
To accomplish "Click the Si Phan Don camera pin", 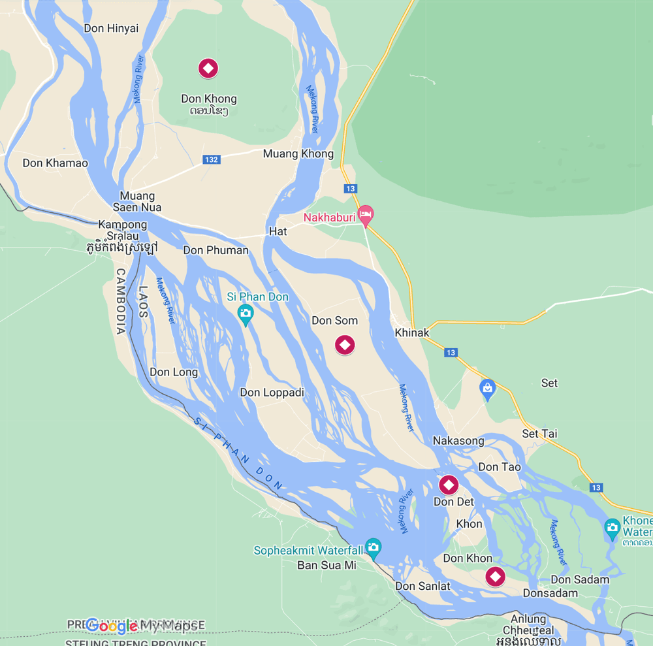I will coord(246,315).
